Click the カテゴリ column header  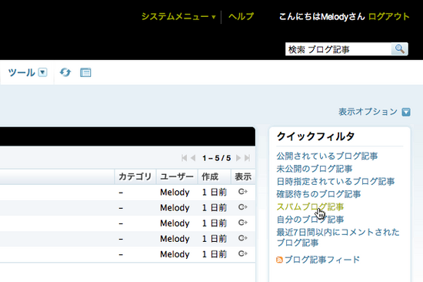(x=135, y=176)
